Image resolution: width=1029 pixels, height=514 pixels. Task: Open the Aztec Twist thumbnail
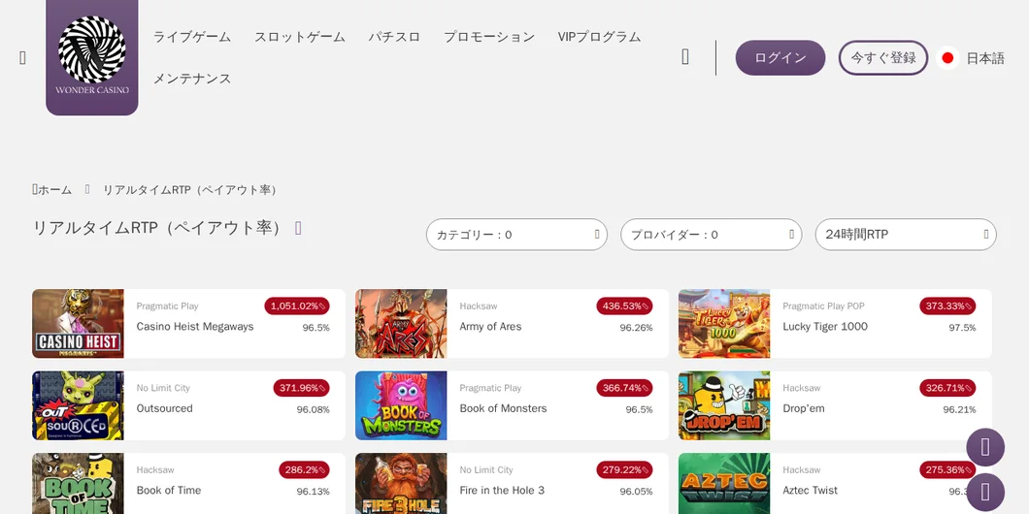click(724, 484)
